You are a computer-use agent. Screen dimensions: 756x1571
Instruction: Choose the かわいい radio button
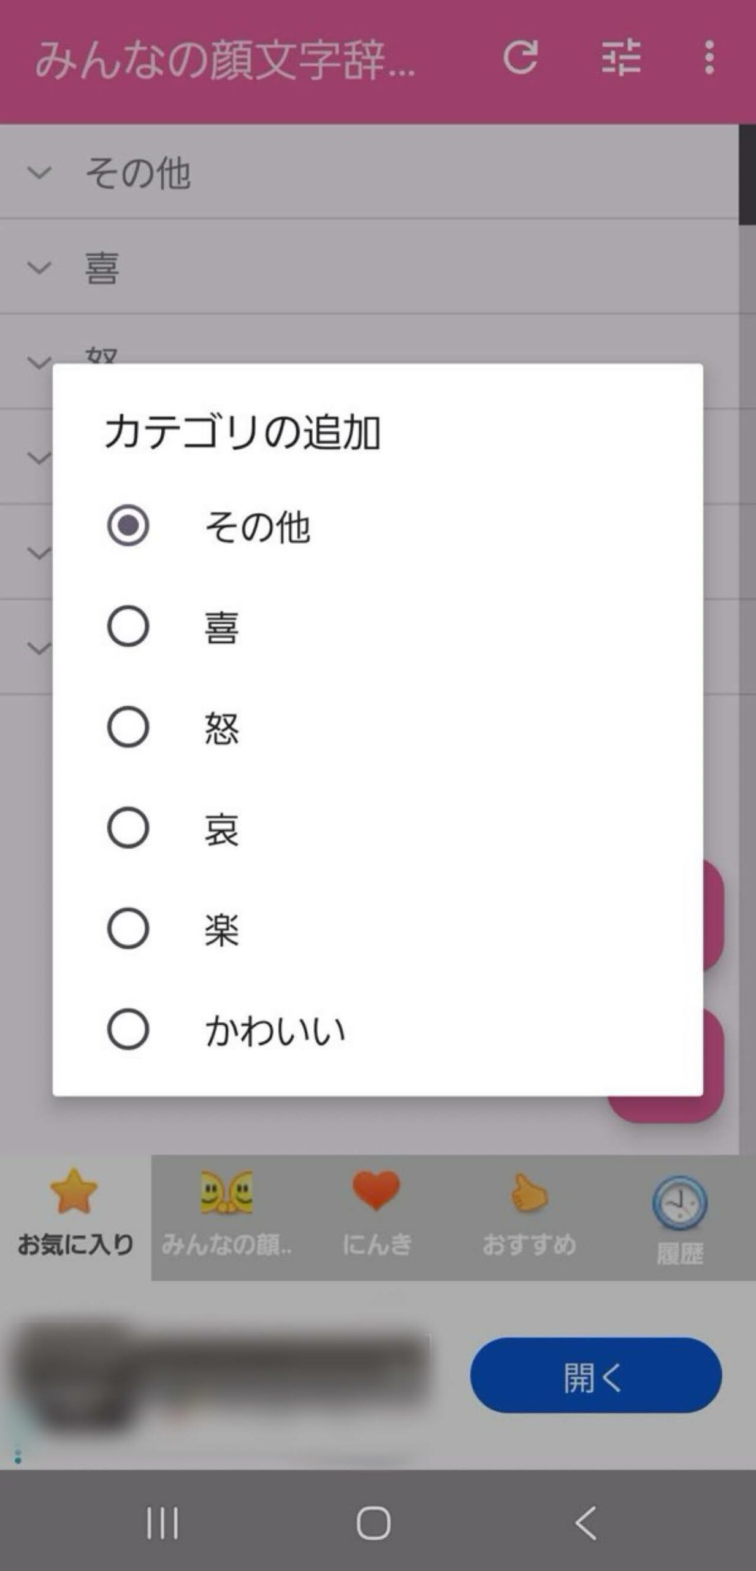click(128, 1030)
